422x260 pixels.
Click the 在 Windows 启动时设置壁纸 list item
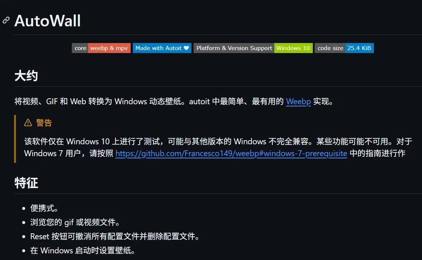[82, 251]
